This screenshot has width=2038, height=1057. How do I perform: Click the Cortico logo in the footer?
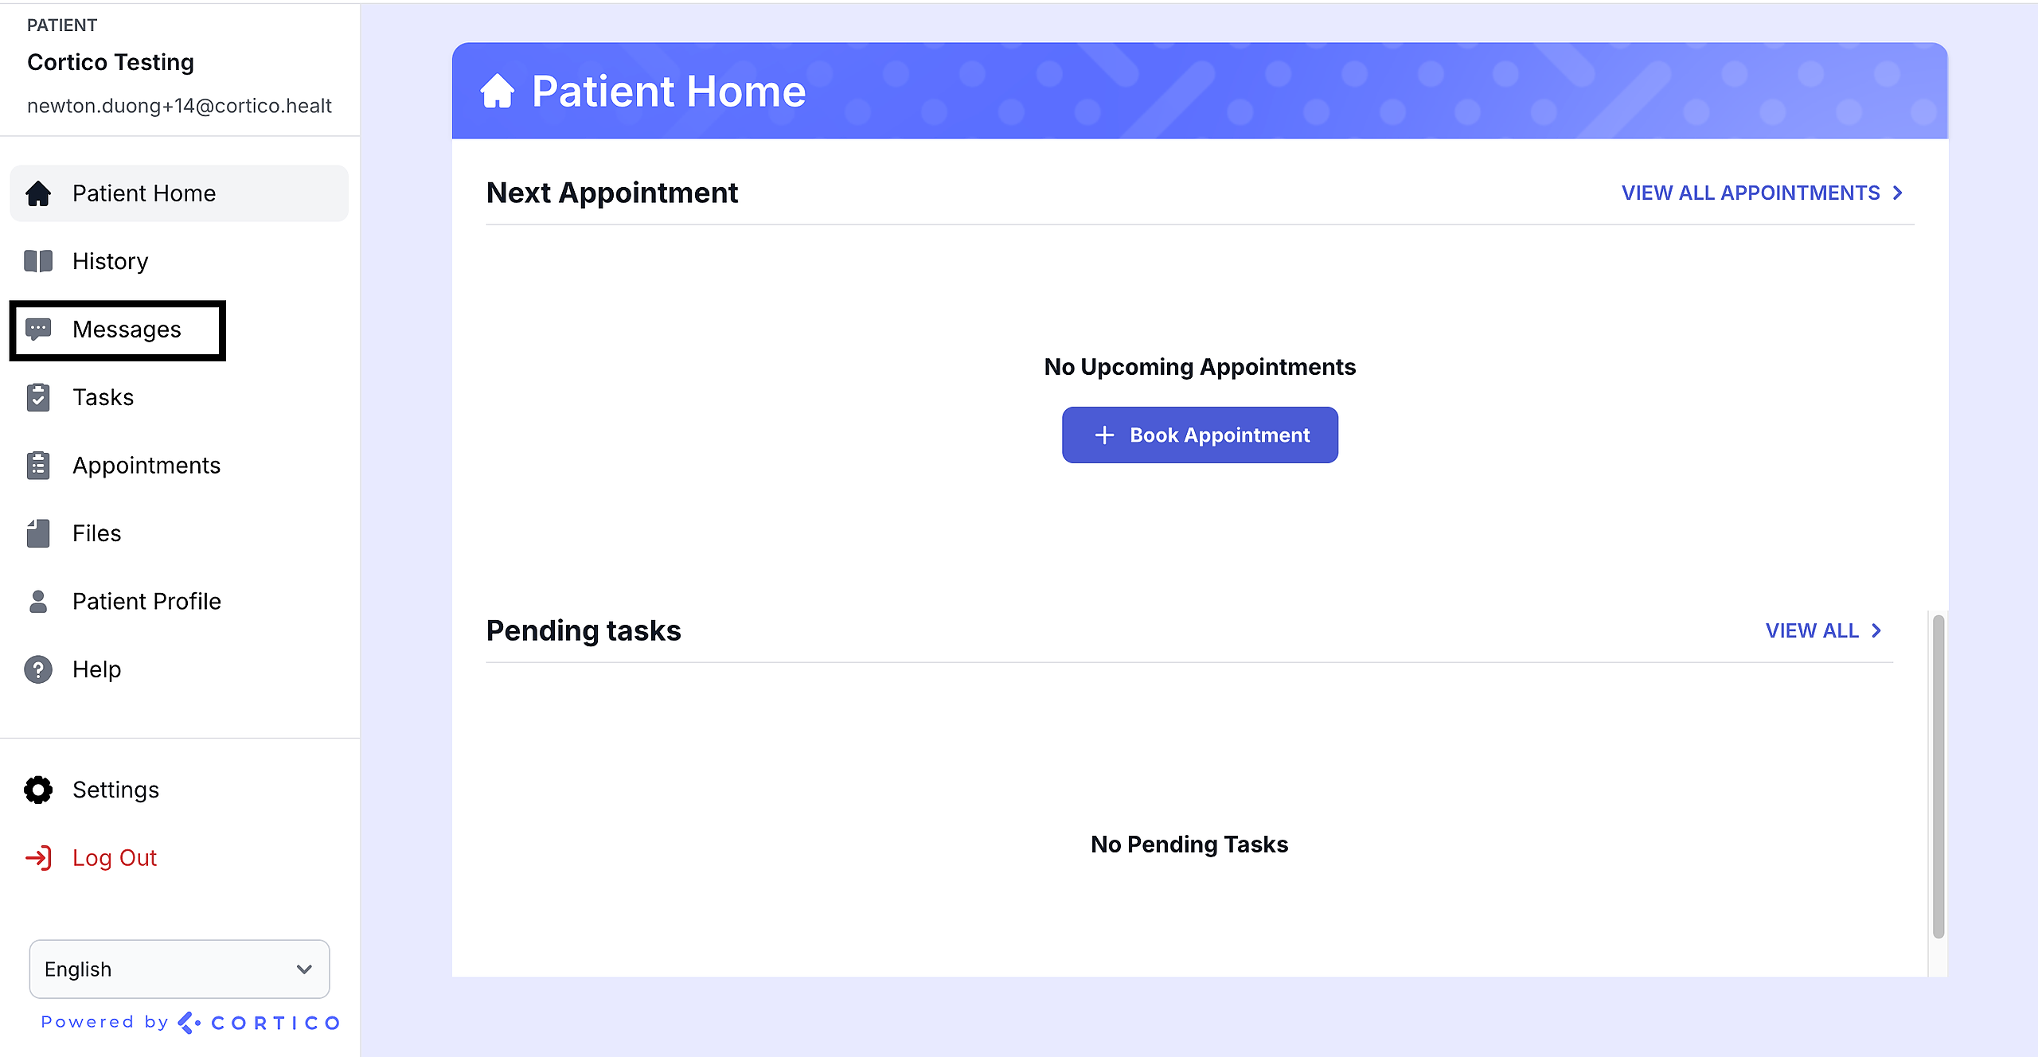coord(261,1023)
